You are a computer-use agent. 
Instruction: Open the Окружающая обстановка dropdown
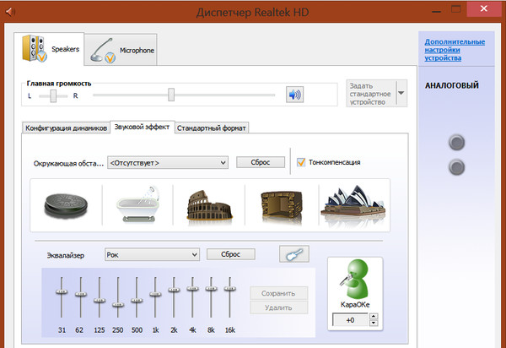(x=168, y=163)
